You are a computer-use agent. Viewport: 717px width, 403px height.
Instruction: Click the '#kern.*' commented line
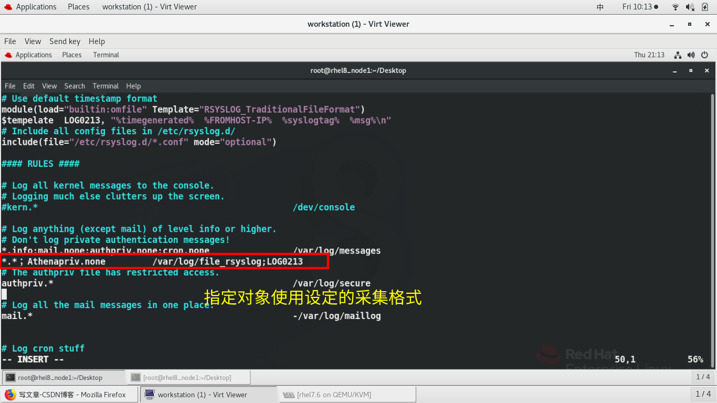pyautogui.click(x=19, y=207)
